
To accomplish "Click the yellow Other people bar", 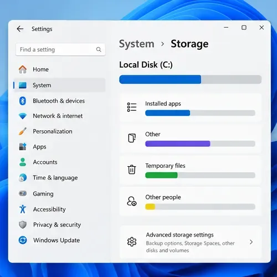I will point(150,207).
